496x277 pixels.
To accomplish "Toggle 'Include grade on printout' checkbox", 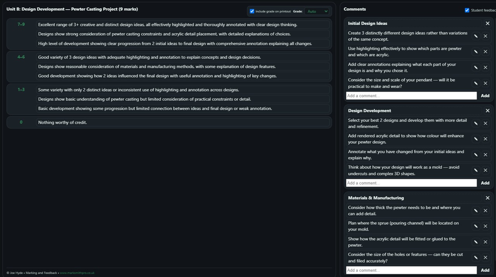I will [x=252, y=11].
